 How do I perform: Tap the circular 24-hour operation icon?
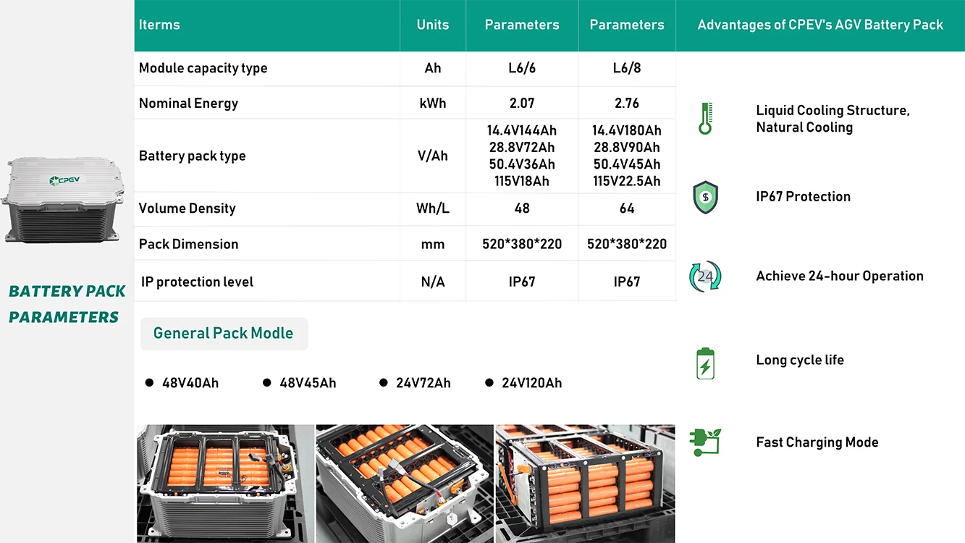pyautogui.click(x=705, y=277)
